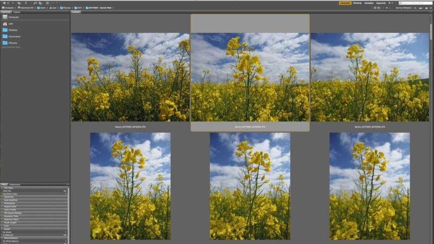The image size is (434, 244).
Task: Toggle the E-M5MarkII model filter
Action: point(34,235)
